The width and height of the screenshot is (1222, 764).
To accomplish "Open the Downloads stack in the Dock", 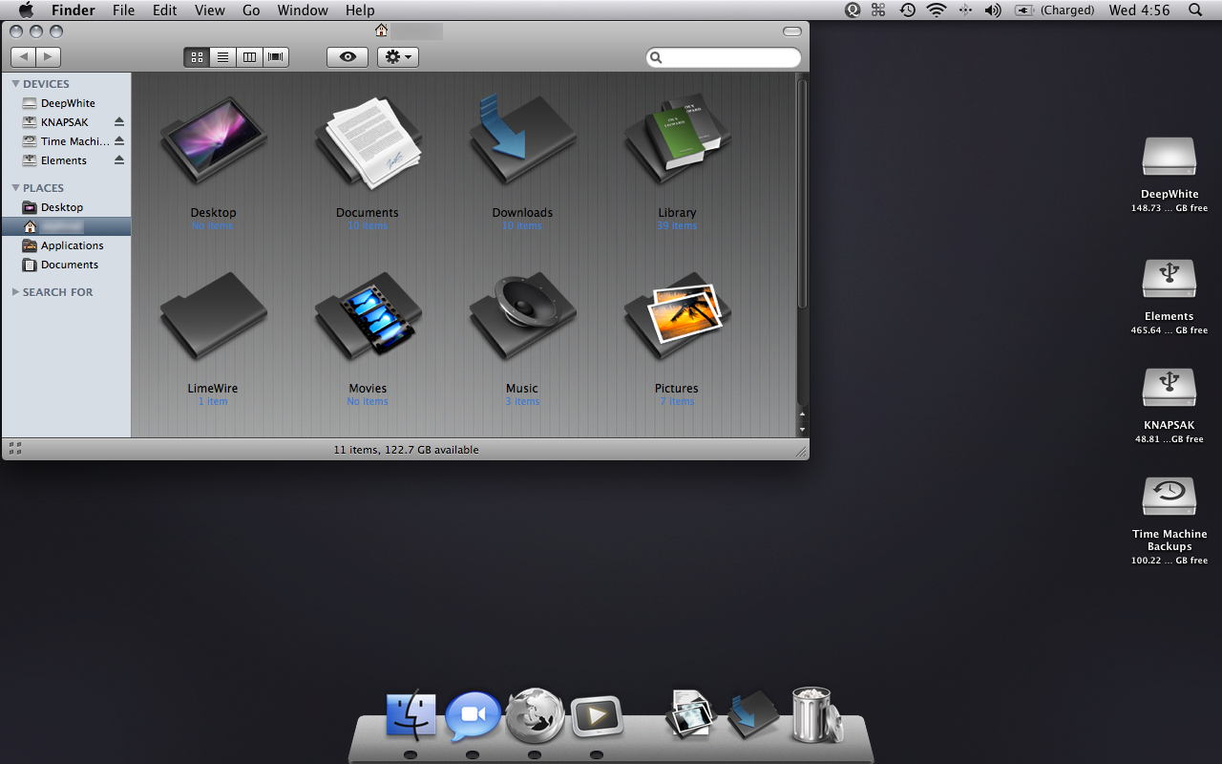I will coord(753,715).
